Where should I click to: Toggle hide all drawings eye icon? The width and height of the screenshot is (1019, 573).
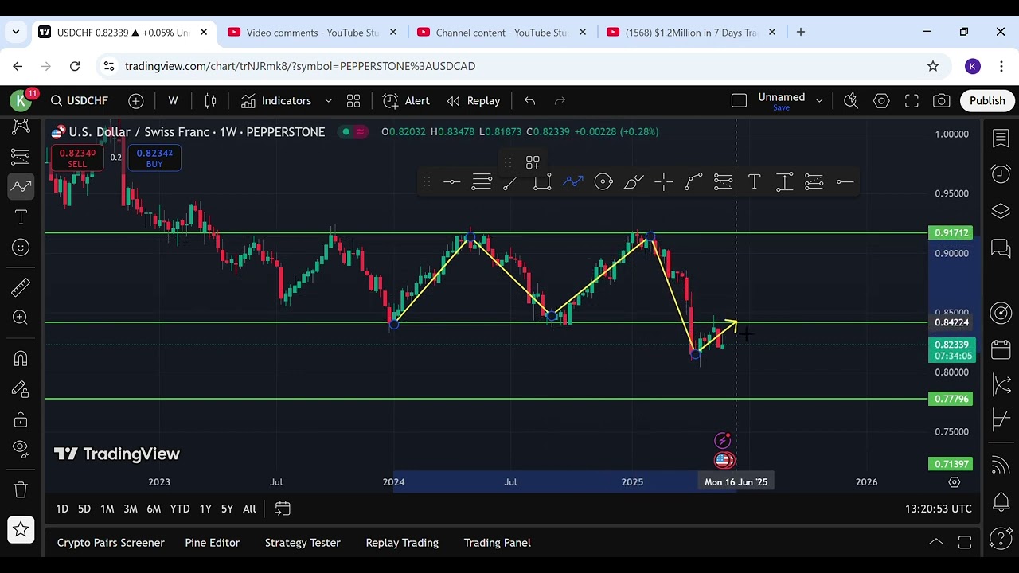21,448
